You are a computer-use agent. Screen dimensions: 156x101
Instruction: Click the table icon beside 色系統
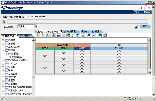[x=6, y=44]
